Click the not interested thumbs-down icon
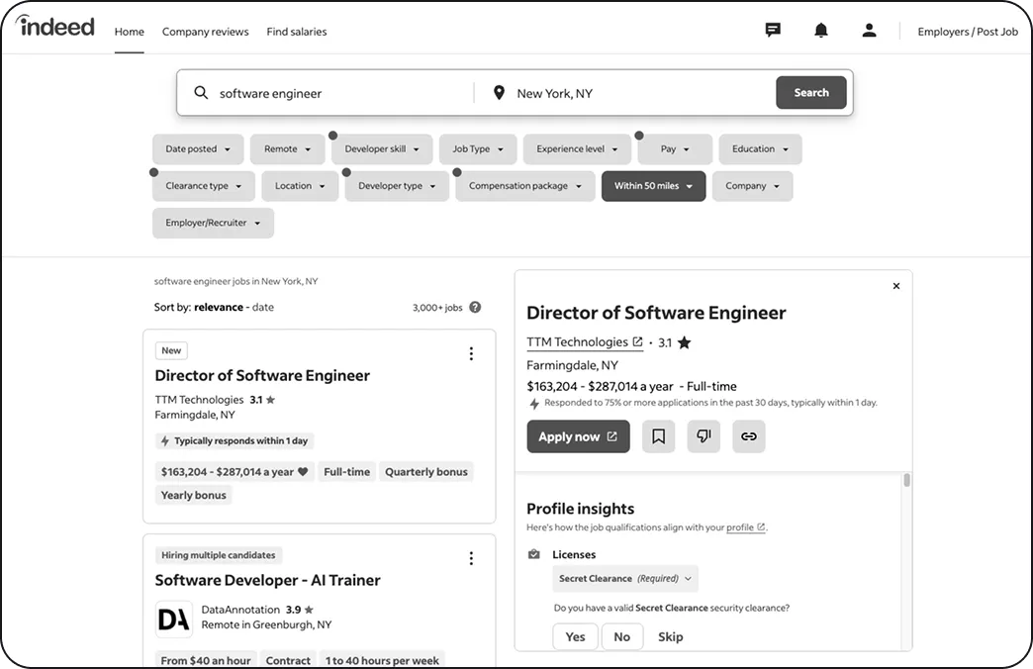The width and height of the screenshot is (1033, 669). [704, 436]
